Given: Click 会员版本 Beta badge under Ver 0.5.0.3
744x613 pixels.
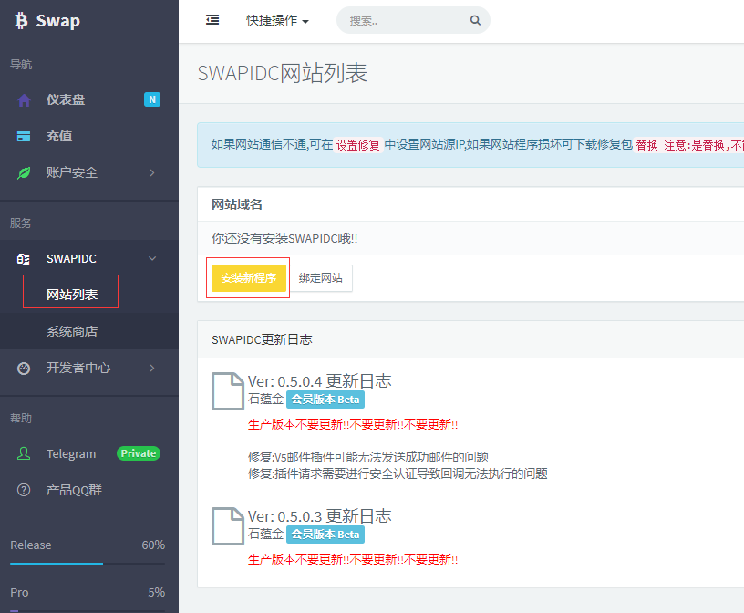Looking at the screenshot, I should click(x=325, y=535).
